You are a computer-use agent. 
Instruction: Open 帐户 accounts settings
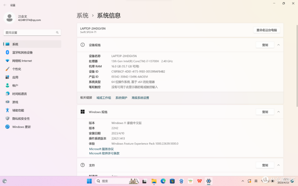click(x=32, y=86)
